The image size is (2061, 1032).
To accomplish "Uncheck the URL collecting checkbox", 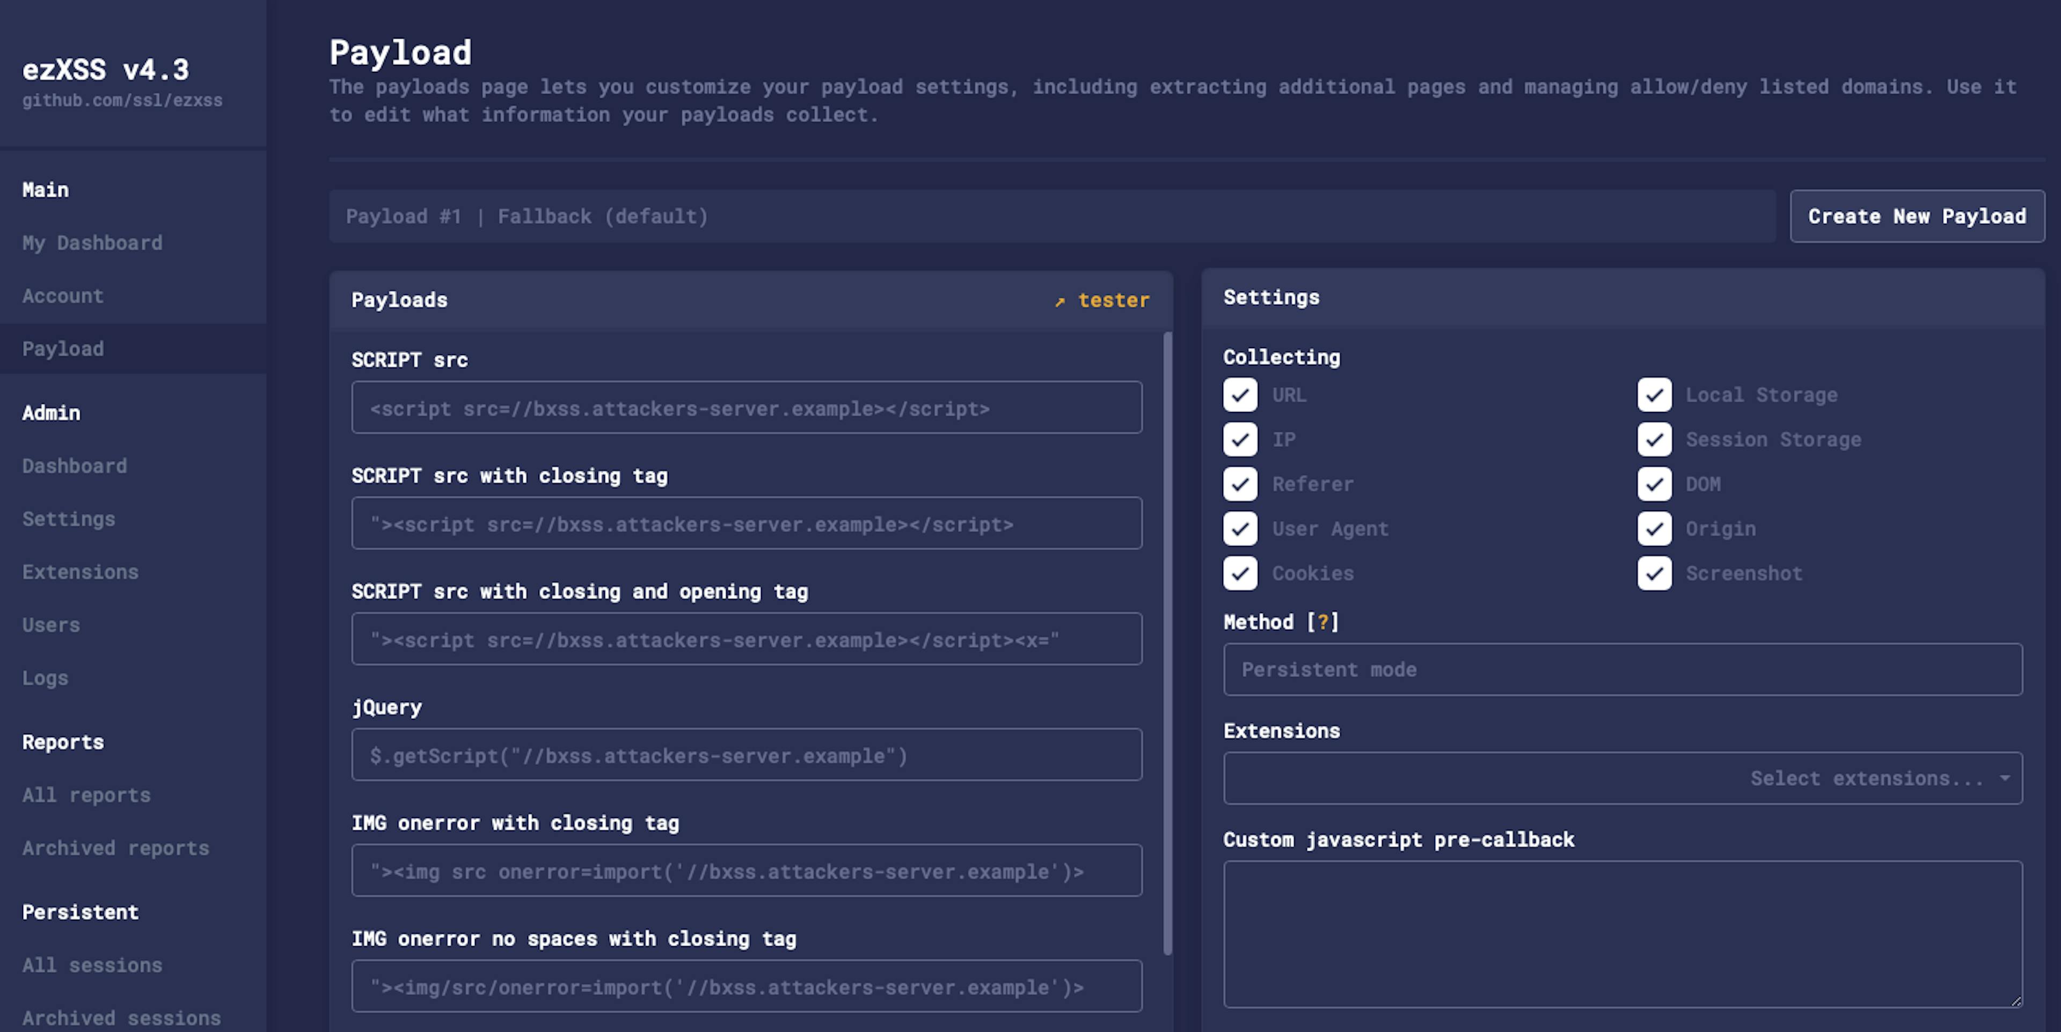I will [x=1240, y=395].
